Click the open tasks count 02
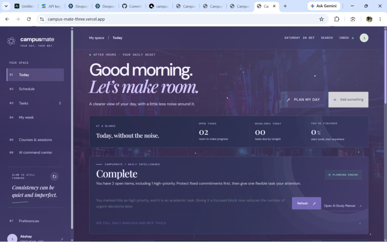Viewport: 387px width, 242px height. pos(204,133)
